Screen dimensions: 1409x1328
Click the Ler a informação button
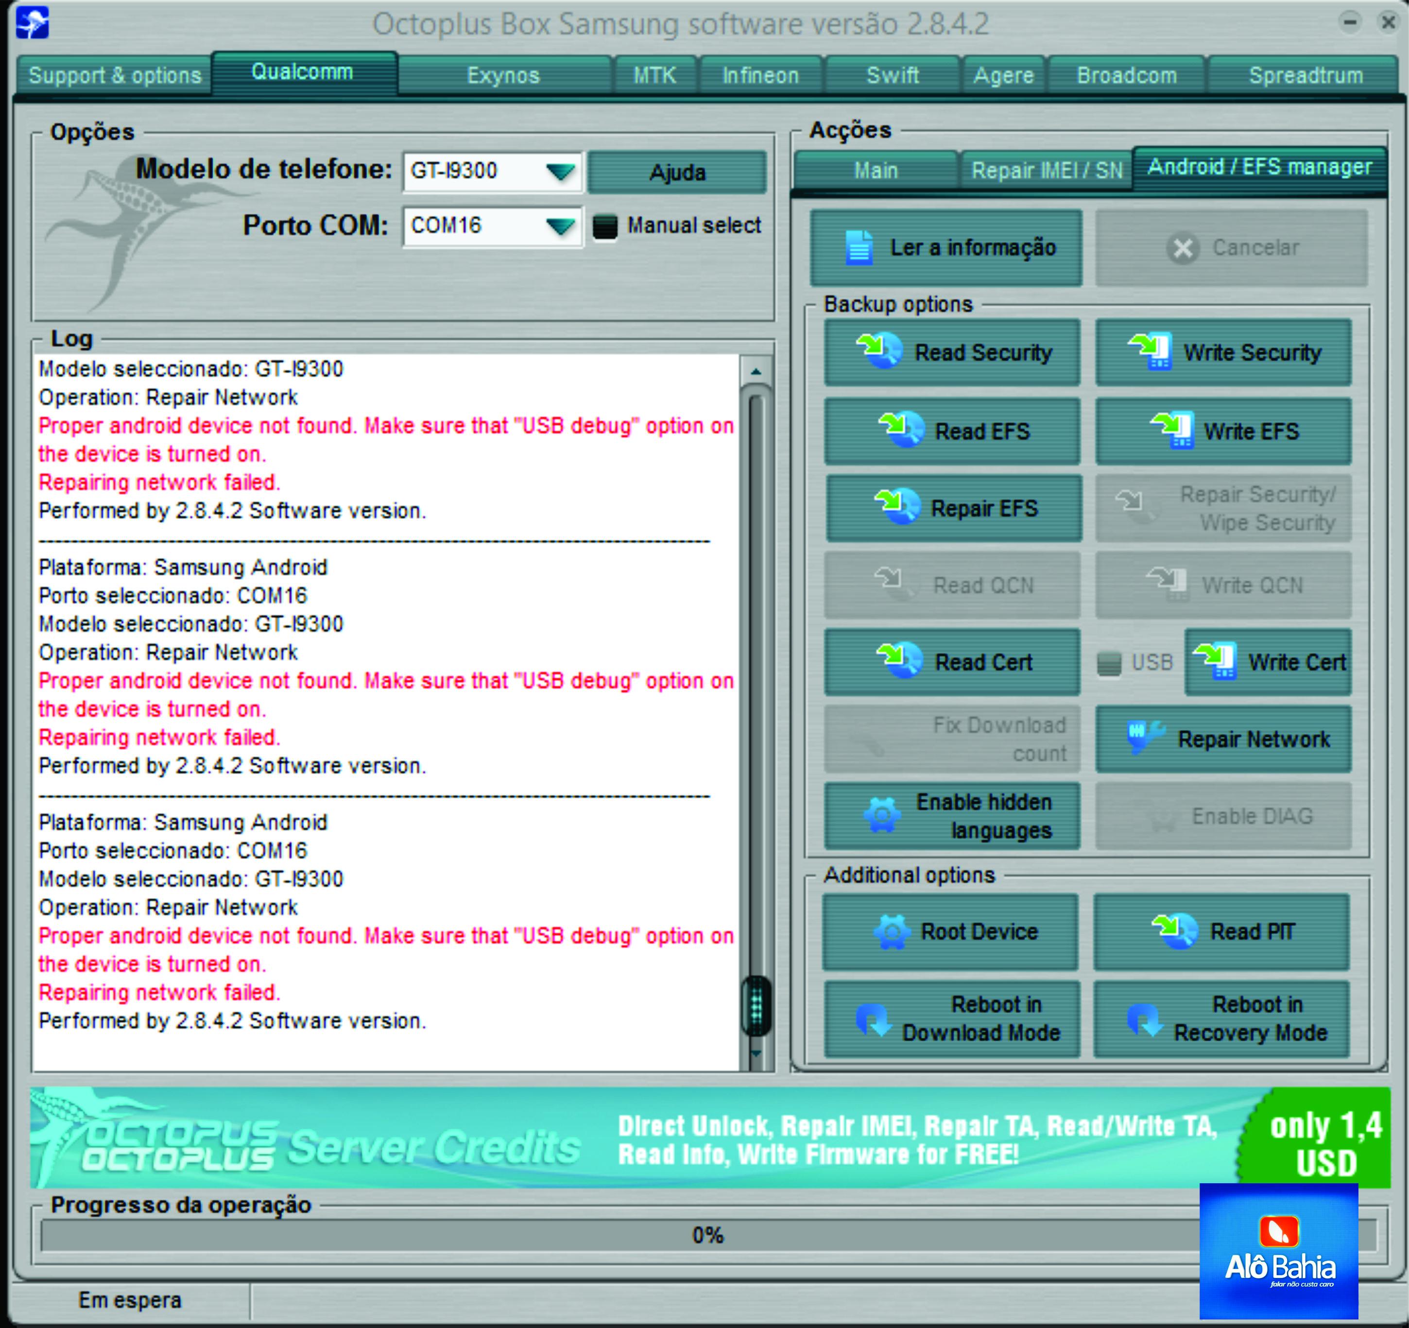pyautogui.click(x=946, y=248)
